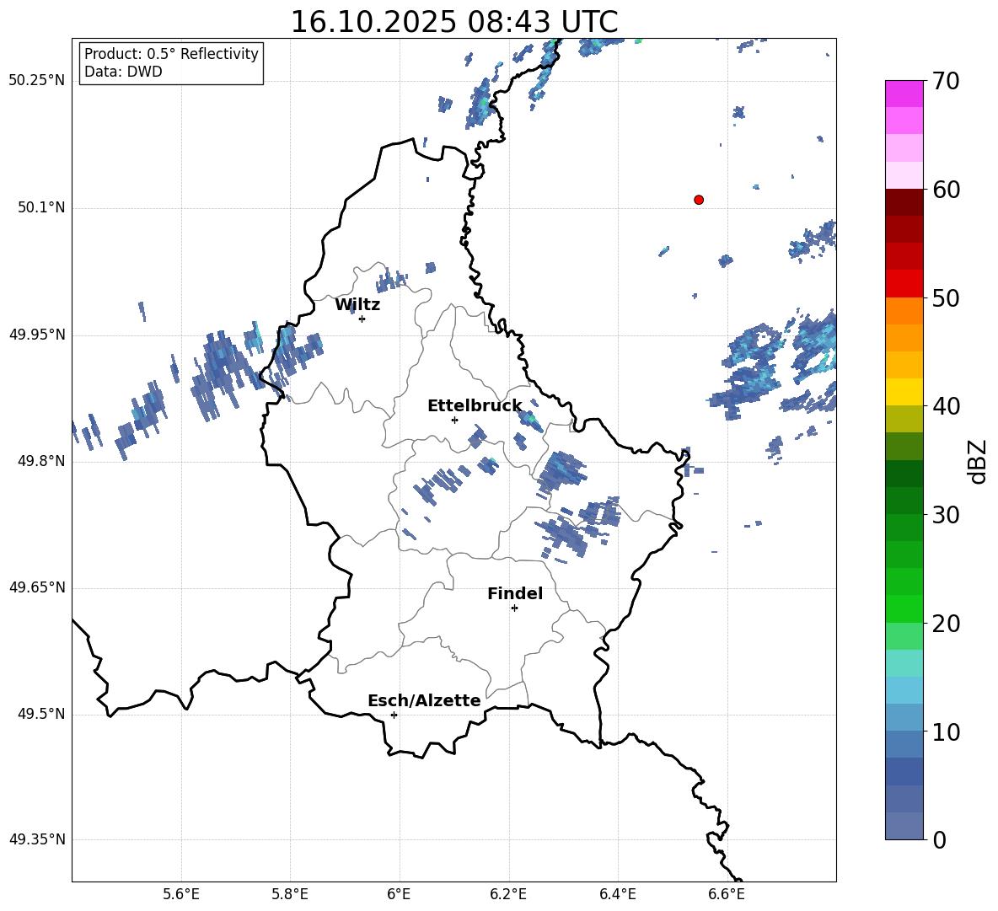Click the 70 colorbar tick label
998x911 pixels.
pos(946,82)
